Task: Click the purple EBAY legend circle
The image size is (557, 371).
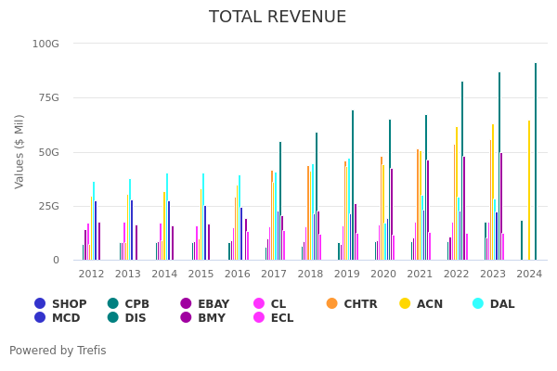Action: pos(186,303)
